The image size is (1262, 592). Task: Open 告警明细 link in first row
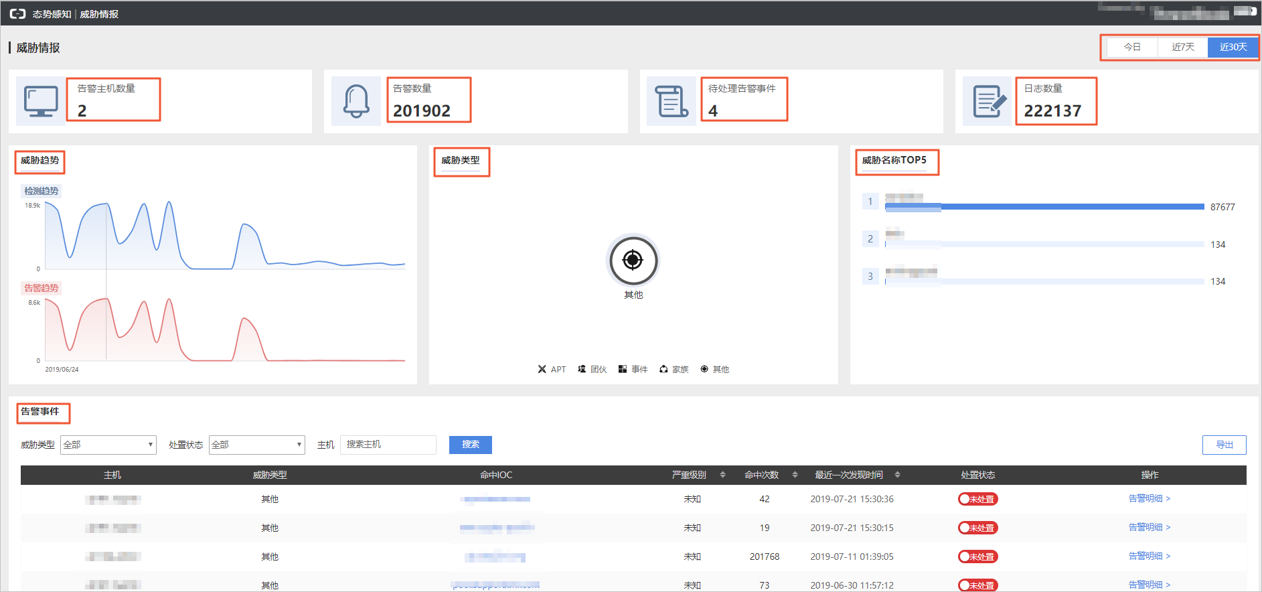coord(1150,498)
